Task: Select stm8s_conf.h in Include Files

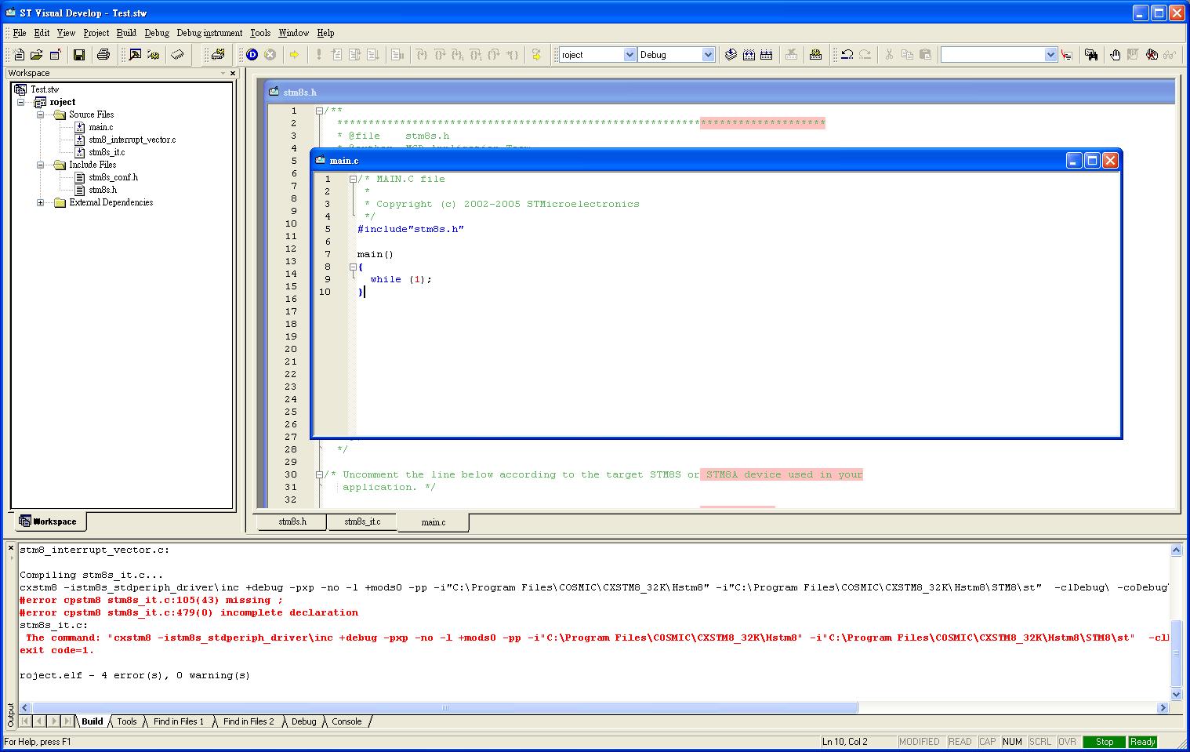Action: point(113,177)
